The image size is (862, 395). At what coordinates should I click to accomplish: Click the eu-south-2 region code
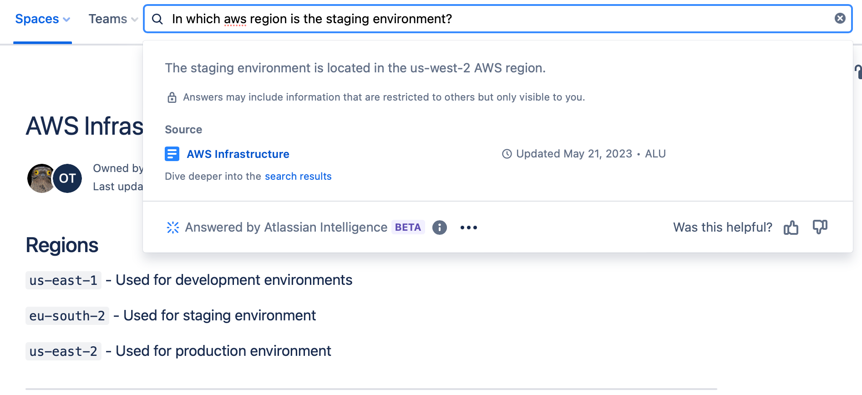click(67, 316)
